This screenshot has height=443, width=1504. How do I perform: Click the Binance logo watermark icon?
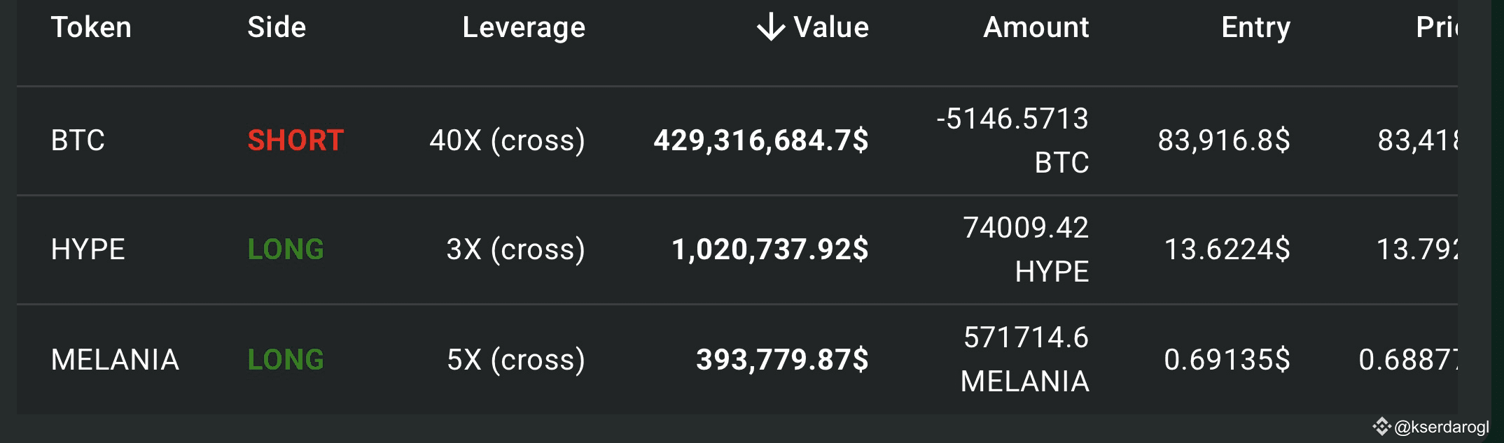pyautogui.click(x=1381, y=426)
